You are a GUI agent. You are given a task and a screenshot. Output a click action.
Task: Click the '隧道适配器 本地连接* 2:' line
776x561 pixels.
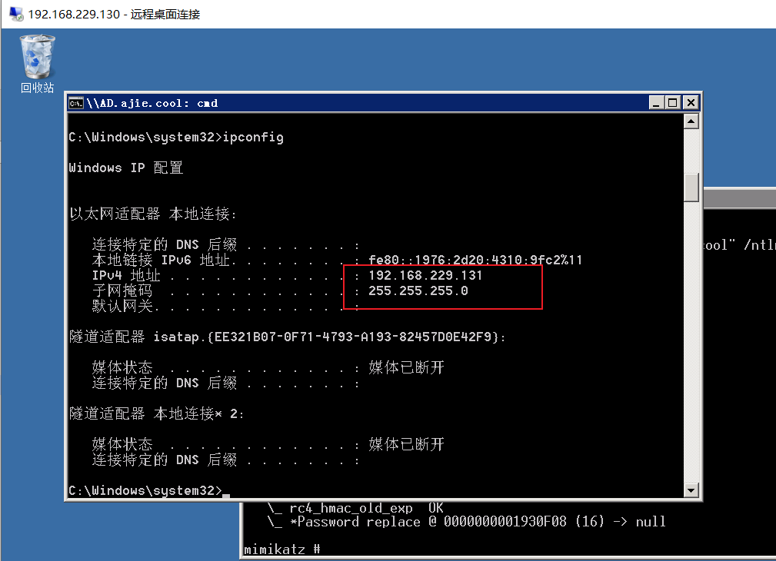click(157, 413)
